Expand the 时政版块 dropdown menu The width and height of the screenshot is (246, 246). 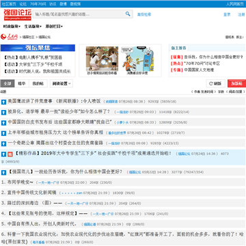[x=12, y=27]
